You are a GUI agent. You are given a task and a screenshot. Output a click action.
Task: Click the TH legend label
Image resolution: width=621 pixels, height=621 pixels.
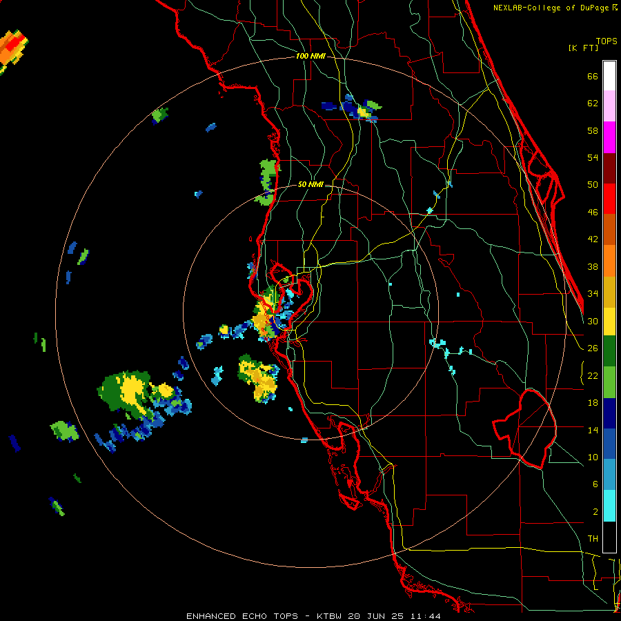click(593, 539)
